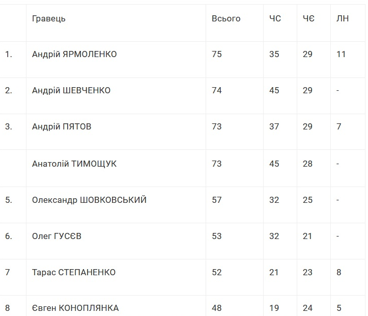368x316 pixels.
Task: Click the Гравець column header
Action: (x=49, y=19)
